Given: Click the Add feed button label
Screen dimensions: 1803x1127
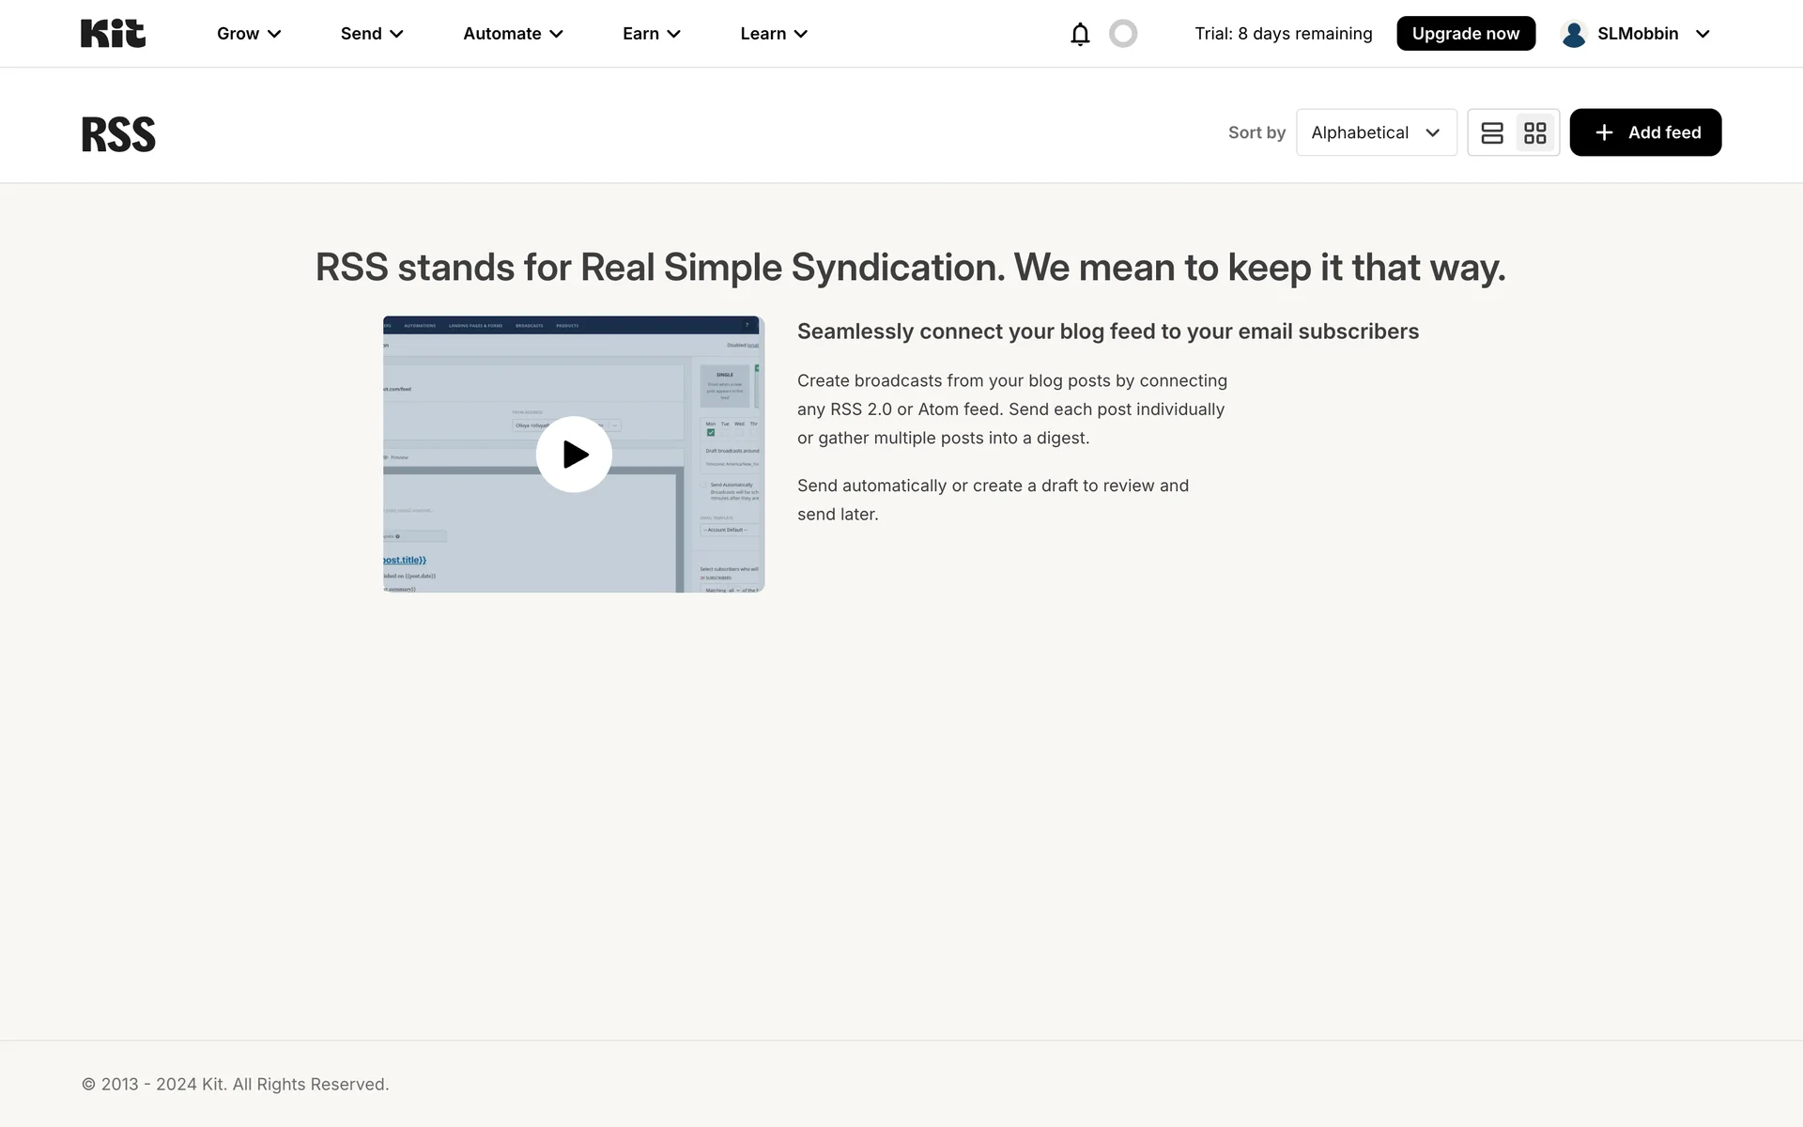Looking at the screenshot, I should pyautogui.click(x=1664, y=132).
